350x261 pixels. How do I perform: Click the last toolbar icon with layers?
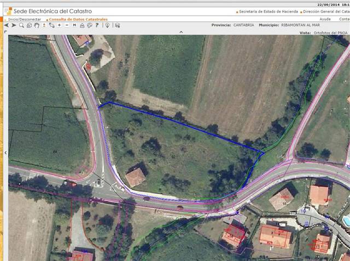tap(117, 25)
